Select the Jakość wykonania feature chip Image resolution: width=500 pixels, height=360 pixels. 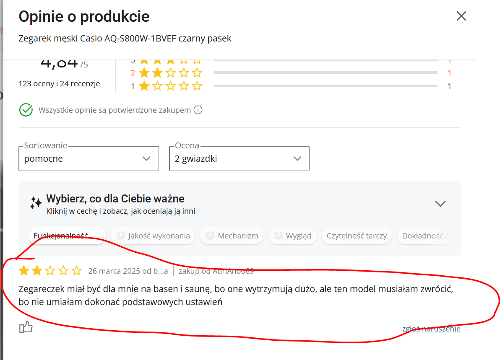(x=153, y=236)
